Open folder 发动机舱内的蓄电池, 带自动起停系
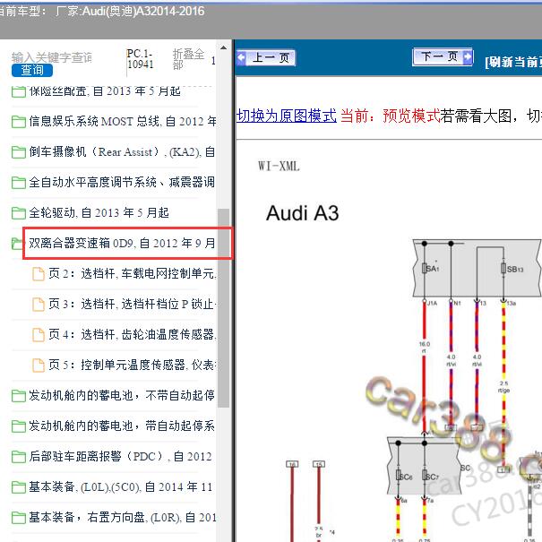Viewport: 542px width, 542px height. [x=122, y=426]
